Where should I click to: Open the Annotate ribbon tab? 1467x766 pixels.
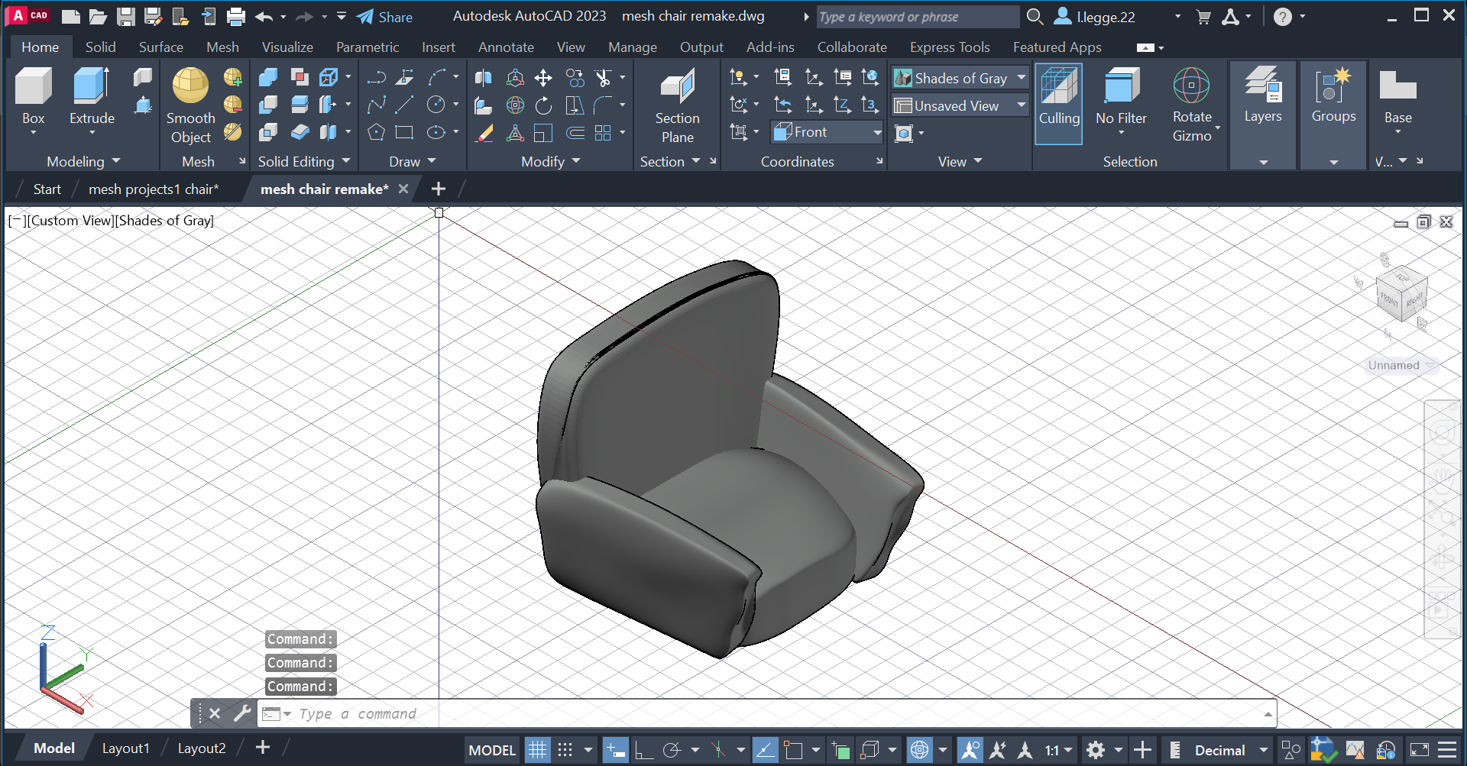click(506, 47)
